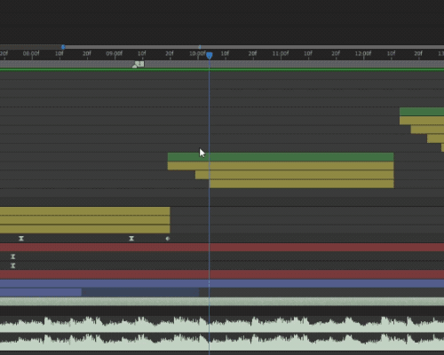This screenshot has width=444, height=355.
Task: Click the light gray time navigator bar
Action: (255, 47)
